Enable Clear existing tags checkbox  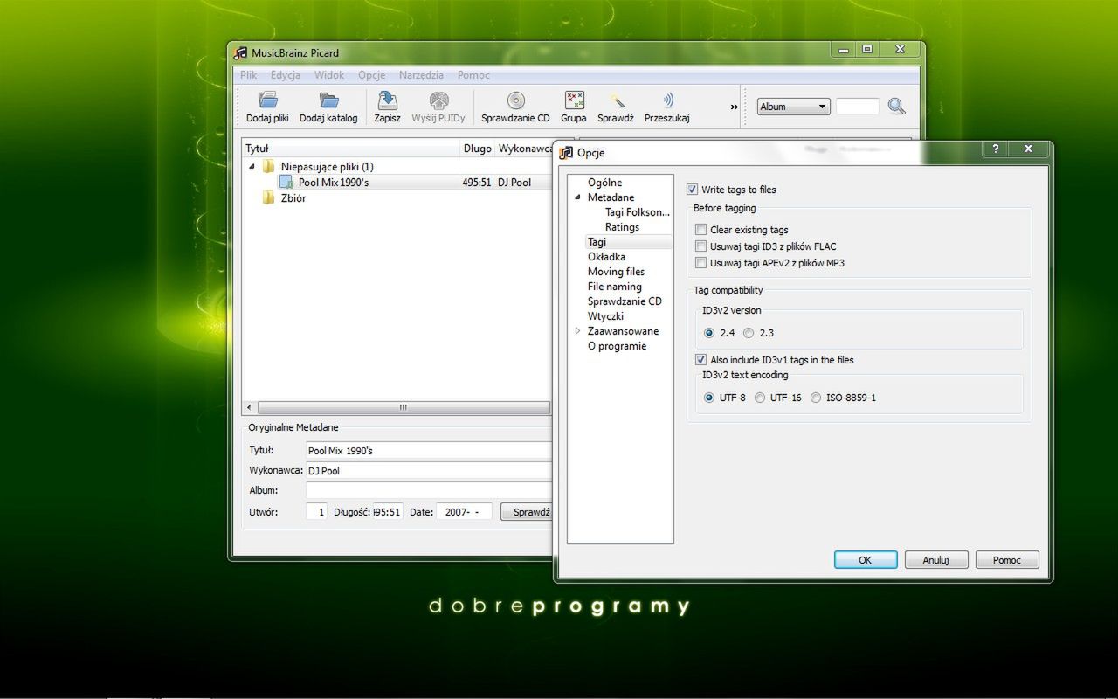pyautogui.click(x=700, y=230)
